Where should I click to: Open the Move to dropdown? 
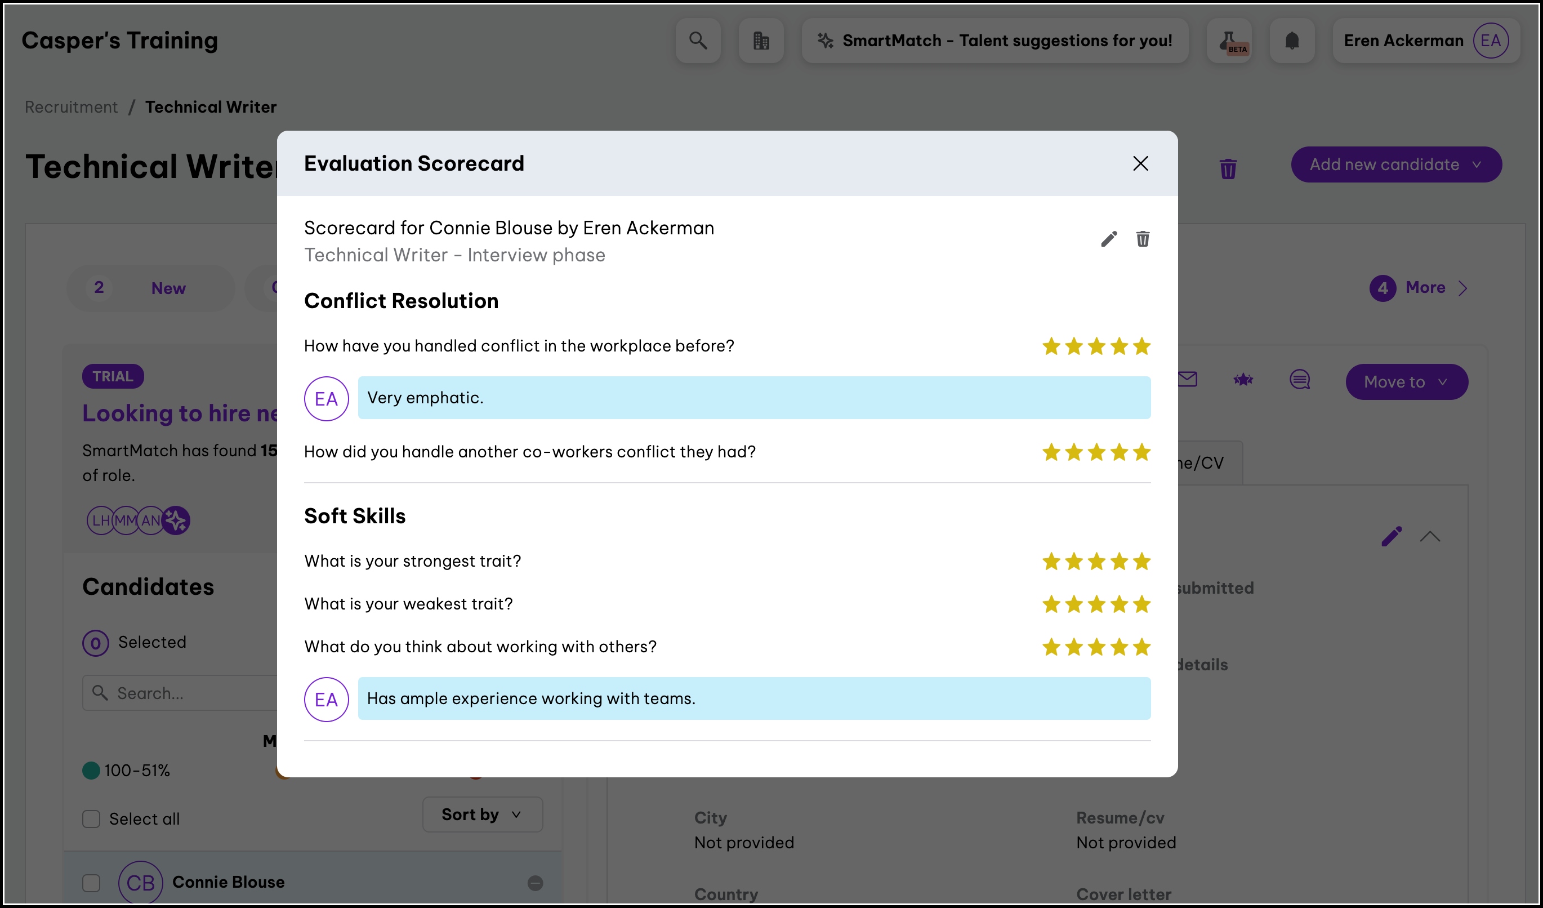point(1407,382)
